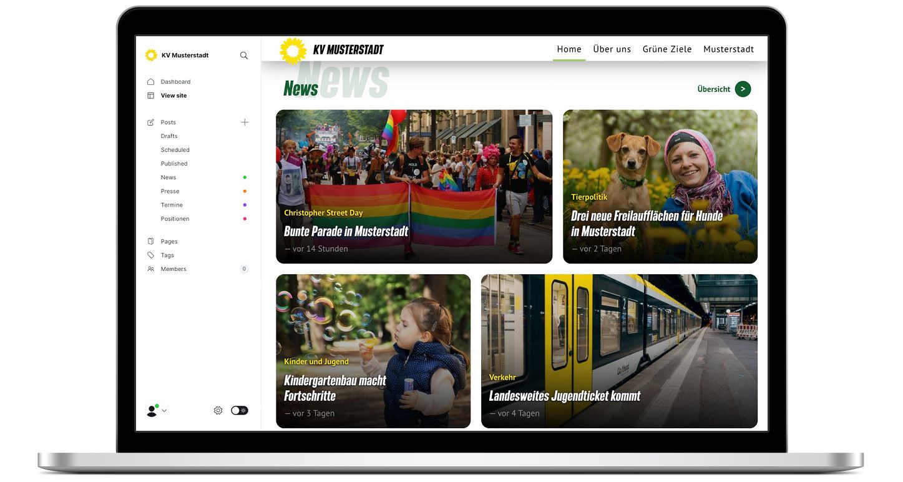Go to Dashboard in the sidebar
Viewport: 903px width, 482px height.
(x=175, y=82)
